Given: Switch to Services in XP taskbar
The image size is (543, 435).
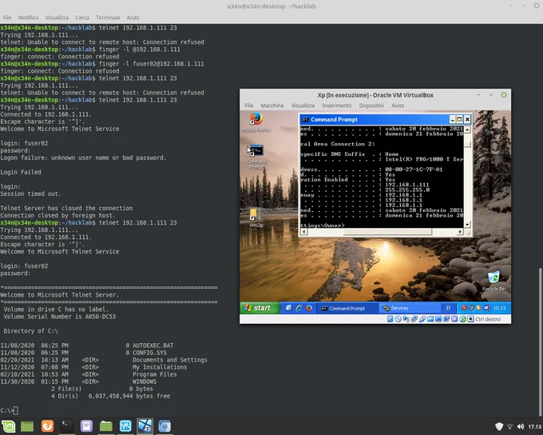Looking at the screenshot, I should 410,308.
